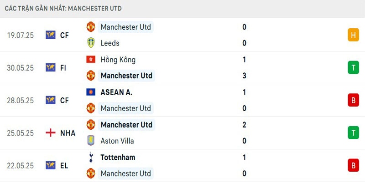The height and width of the screenshot is (182, 365).
Task: Click the ASEAN A. team badge
Action: coord(91,92)
